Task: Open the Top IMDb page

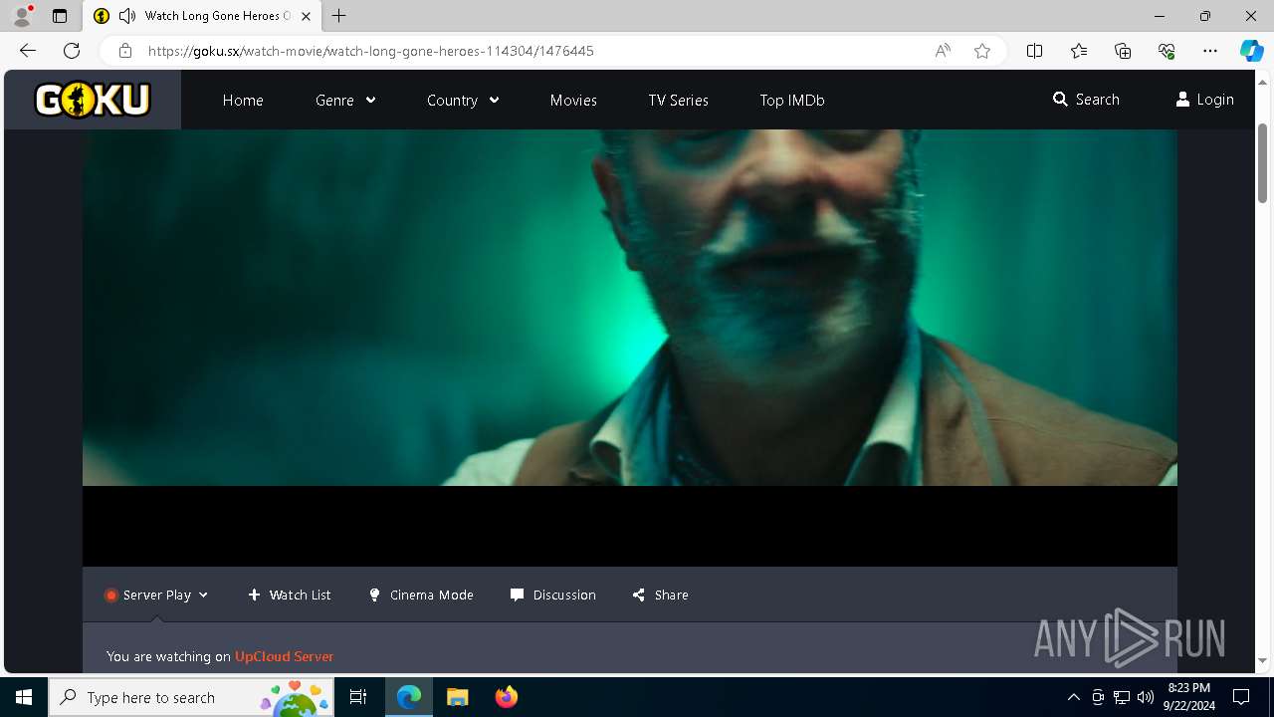Action: tap(791, 100)
